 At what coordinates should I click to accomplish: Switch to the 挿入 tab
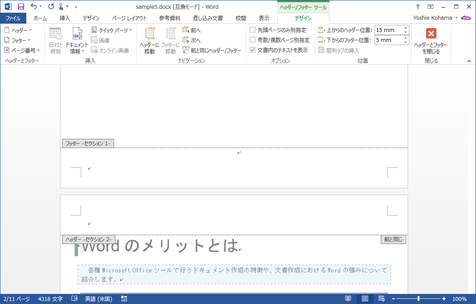click(x=64, y=18)
